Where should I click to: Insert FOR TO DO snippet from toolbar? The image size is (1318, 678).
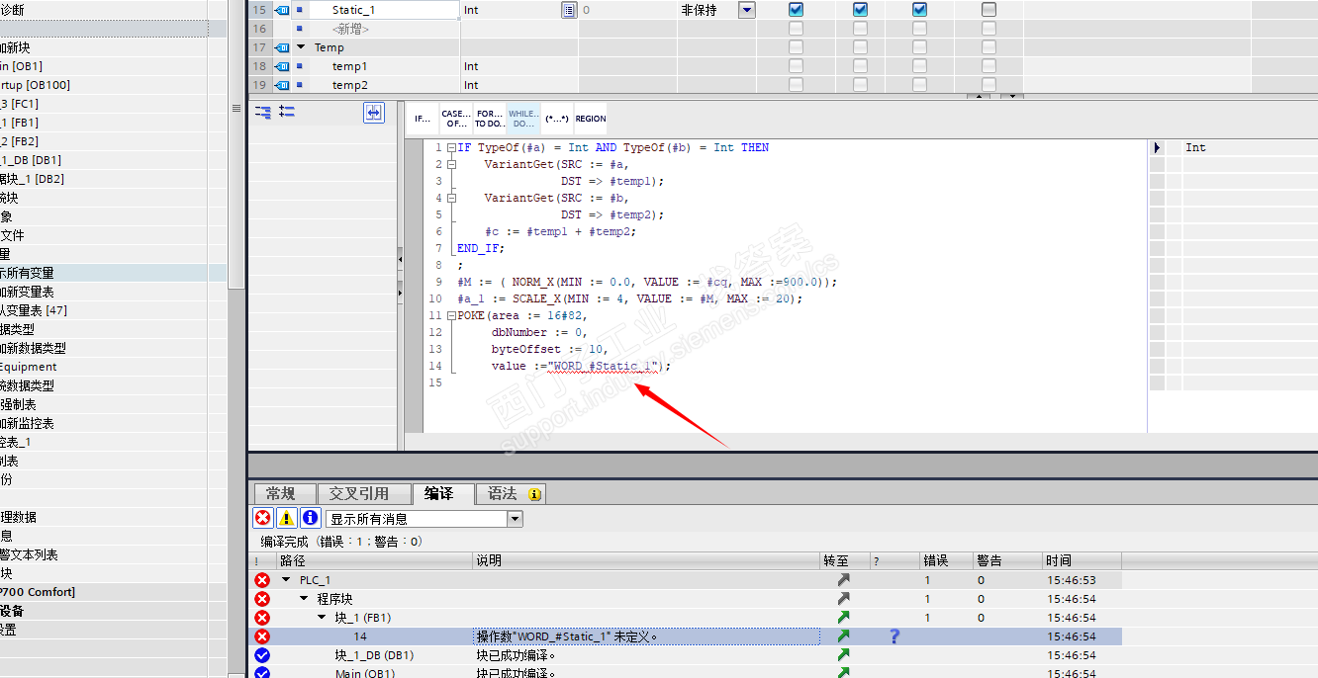pyautogui.click(x=490, y=119)
